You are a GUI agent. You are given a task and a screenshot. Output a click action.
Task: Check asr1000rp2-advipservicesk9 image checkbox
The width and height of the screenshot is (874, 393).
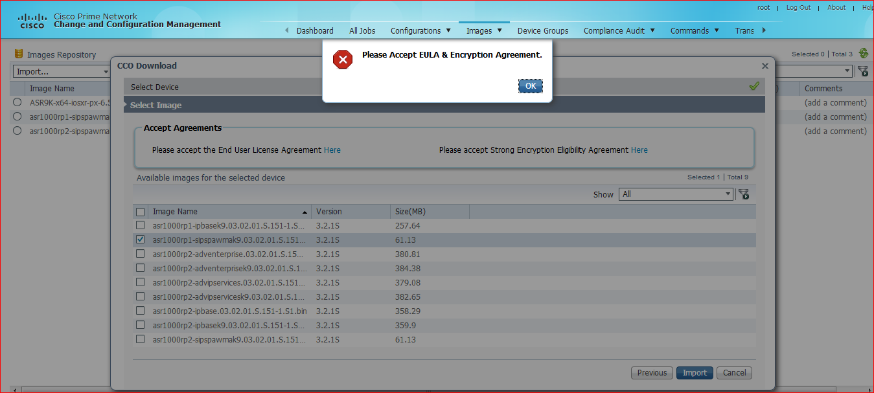tap(140, 297)
